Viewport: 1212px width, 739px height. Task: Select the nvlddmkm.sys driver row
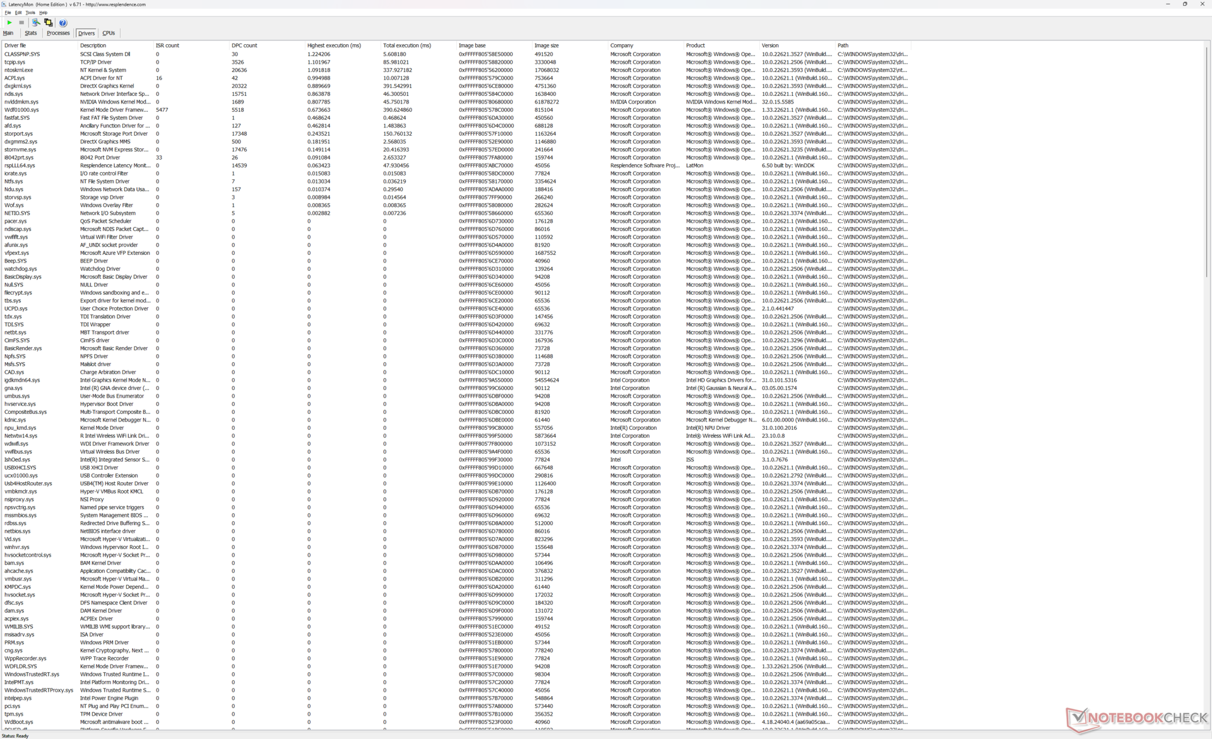coord(21,102)
